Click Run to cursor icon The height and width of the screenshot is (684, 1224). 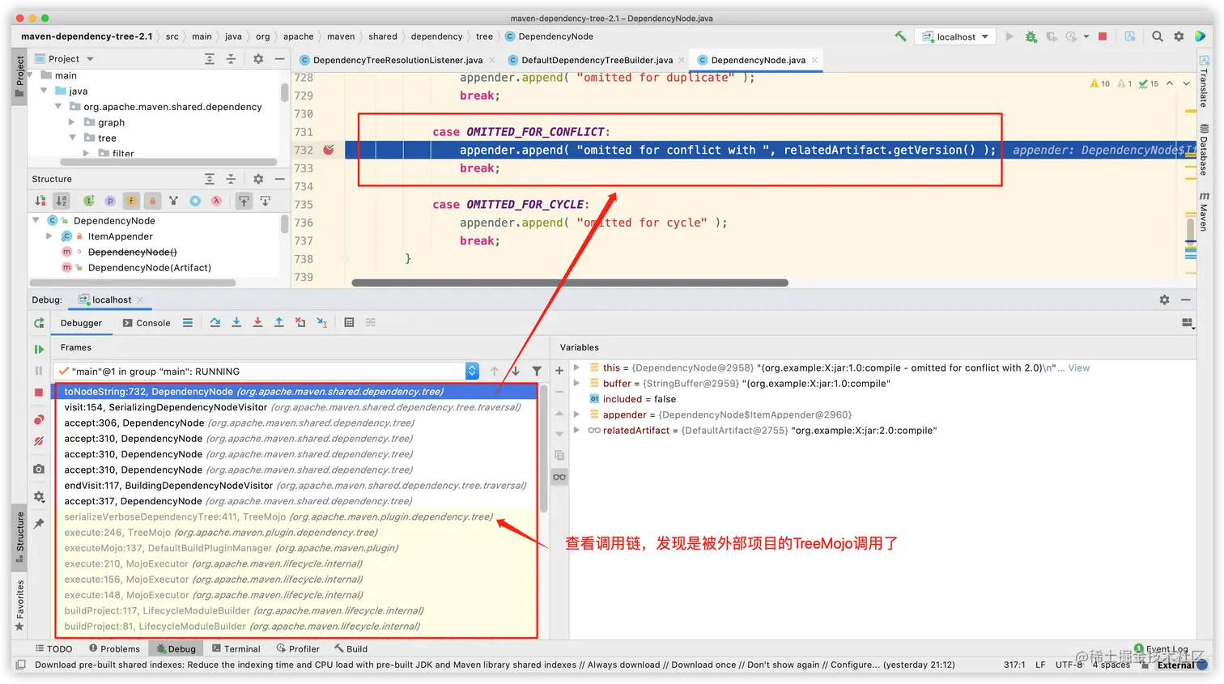(321, 322)
